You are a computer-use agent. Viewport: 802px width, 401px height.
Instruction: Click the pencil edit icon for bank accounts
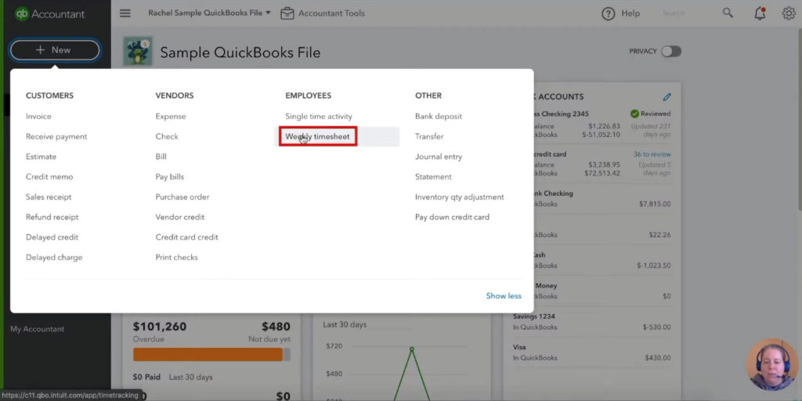tap(667, 97)
